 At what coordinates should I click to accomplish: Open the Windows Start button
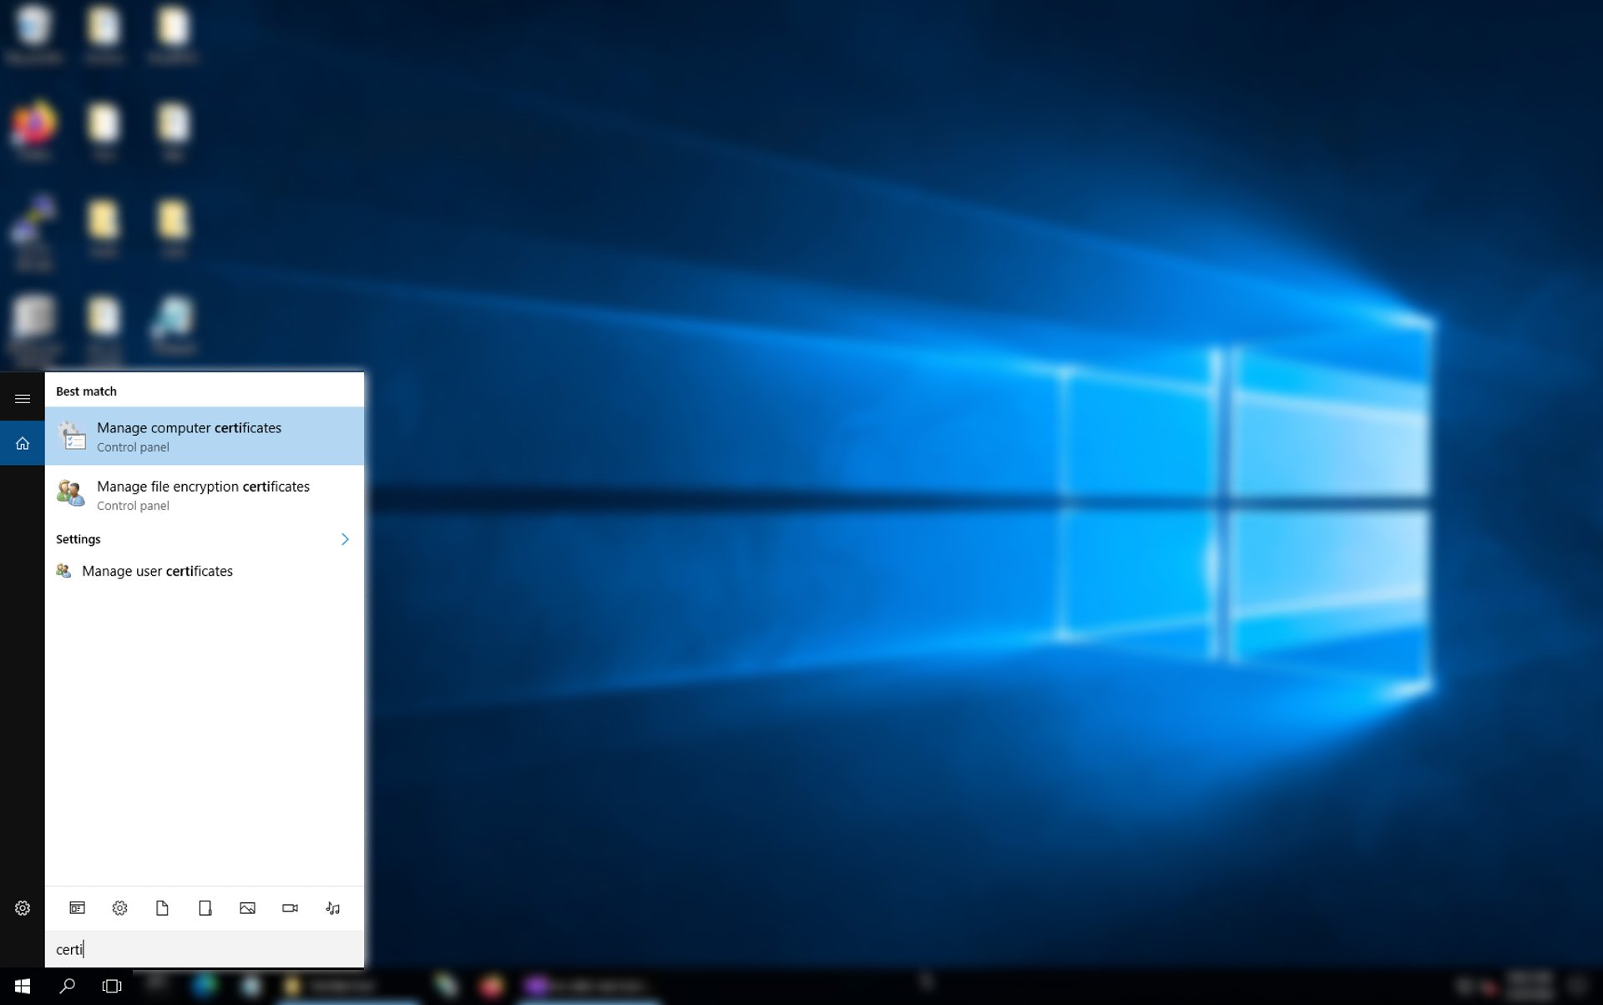(x=23, y=987)
